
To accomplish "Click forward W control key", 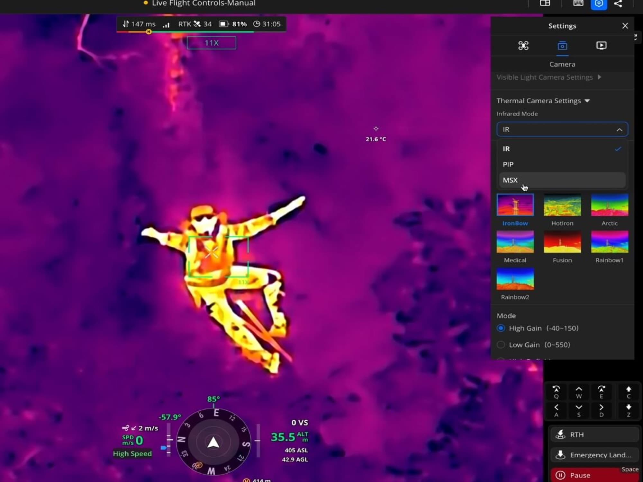I will pyautogui.click(x=579, y=392).
